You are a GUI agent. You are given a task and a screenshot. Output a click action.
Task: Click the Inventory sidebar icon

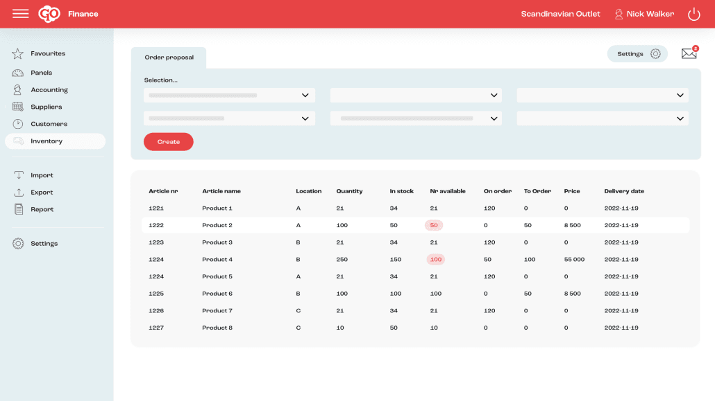pyautogui.click(x=18, y=141)
